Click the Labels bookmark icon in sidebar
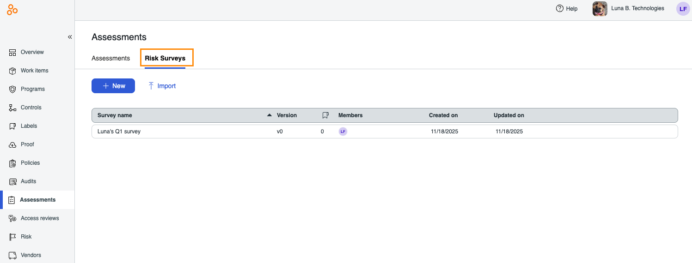The width and height of the screenshot is (692, 263). click(12, 126)
